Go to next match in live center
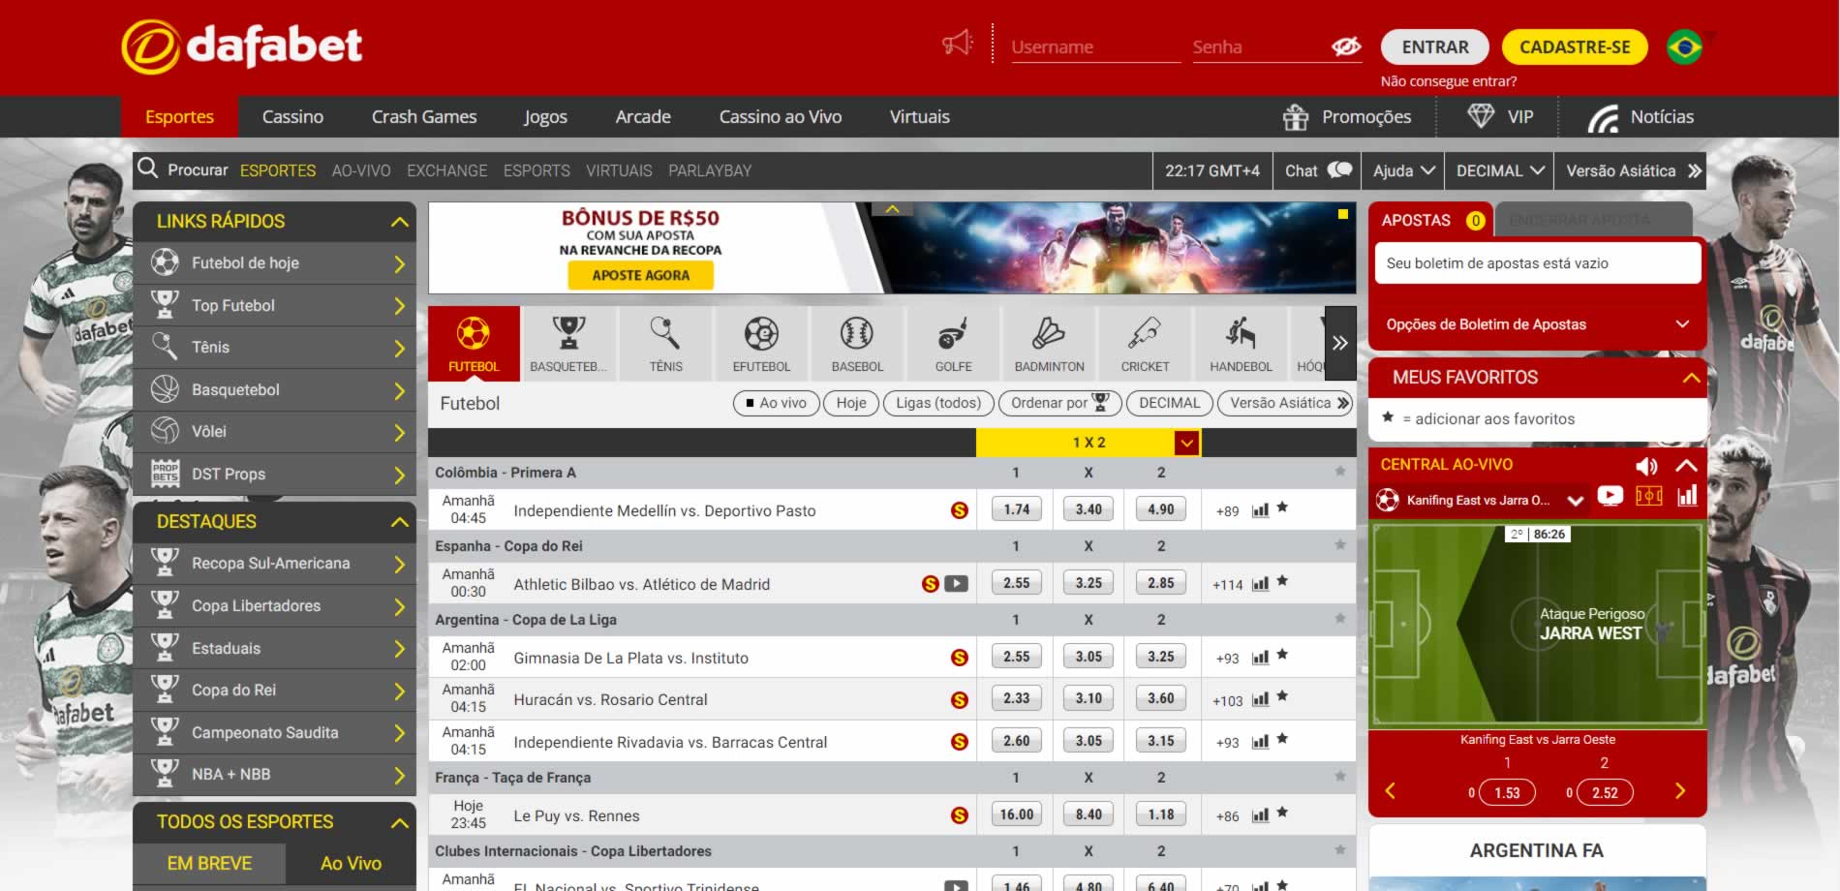 1680,791
